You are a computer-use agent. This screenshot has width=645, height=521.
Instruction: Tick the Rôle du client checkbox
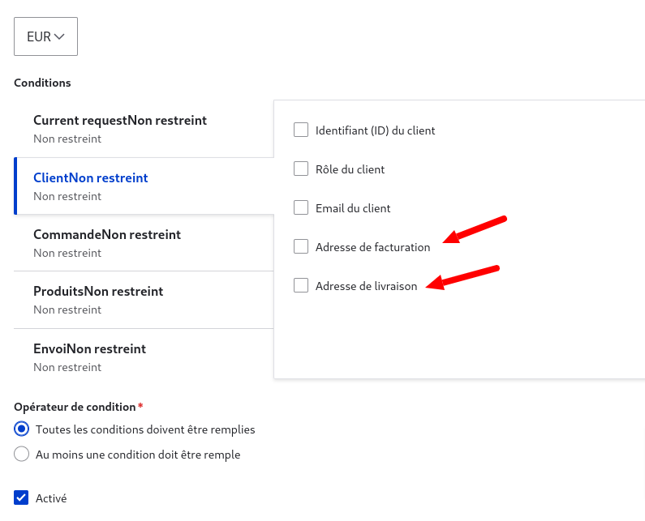click(301, 169)
